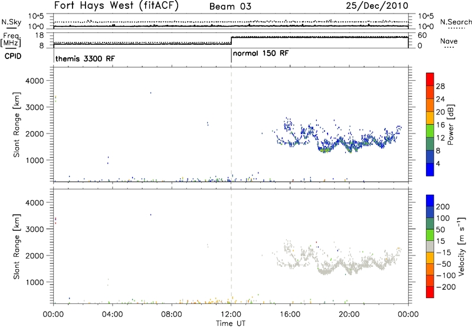
Task: Click the date '25/Dec/2010'
Action: click(377, 6)
